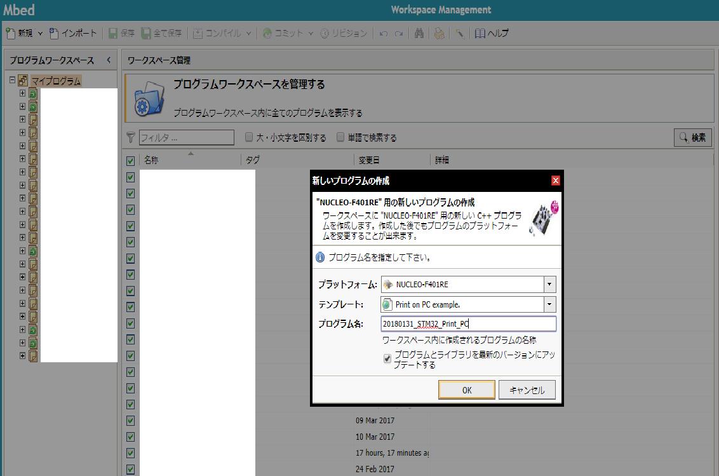Click the 保存 (Save) toolbar icon
The width and height of the screenshot is (719, 476).
113,33
